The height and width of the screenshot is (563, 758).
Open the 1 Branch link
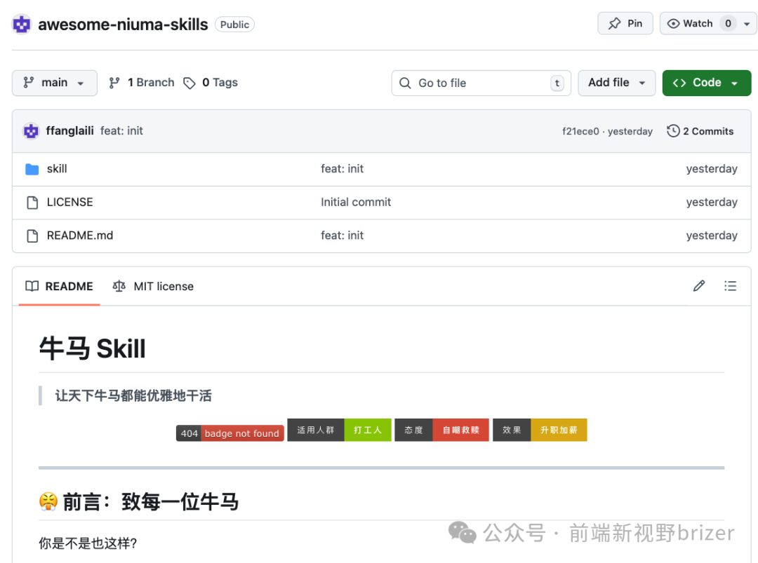[142, 83]
